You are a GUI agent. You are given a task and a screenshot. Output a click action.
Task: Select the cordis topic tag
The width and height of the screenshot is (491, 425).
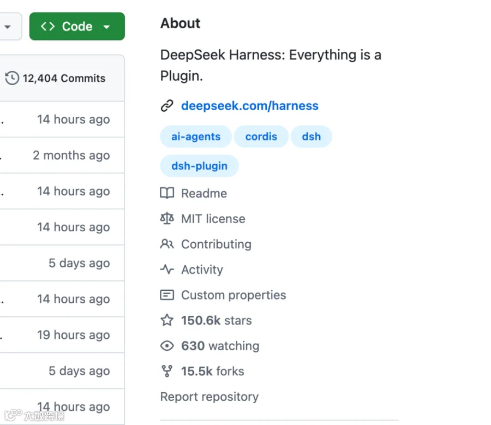[261, 136]
